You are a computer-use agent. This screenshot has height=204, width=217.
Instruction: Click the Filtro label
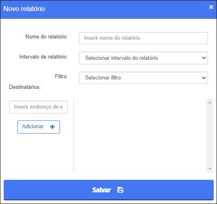62,76
